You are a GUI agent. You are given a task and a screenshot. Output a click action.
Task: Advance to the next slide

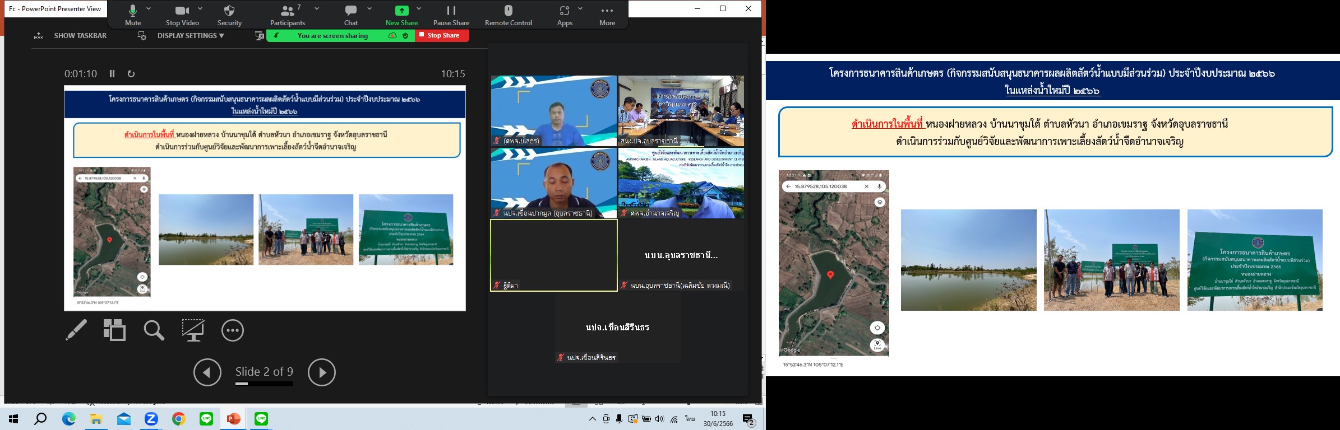(x=322, y=372)
